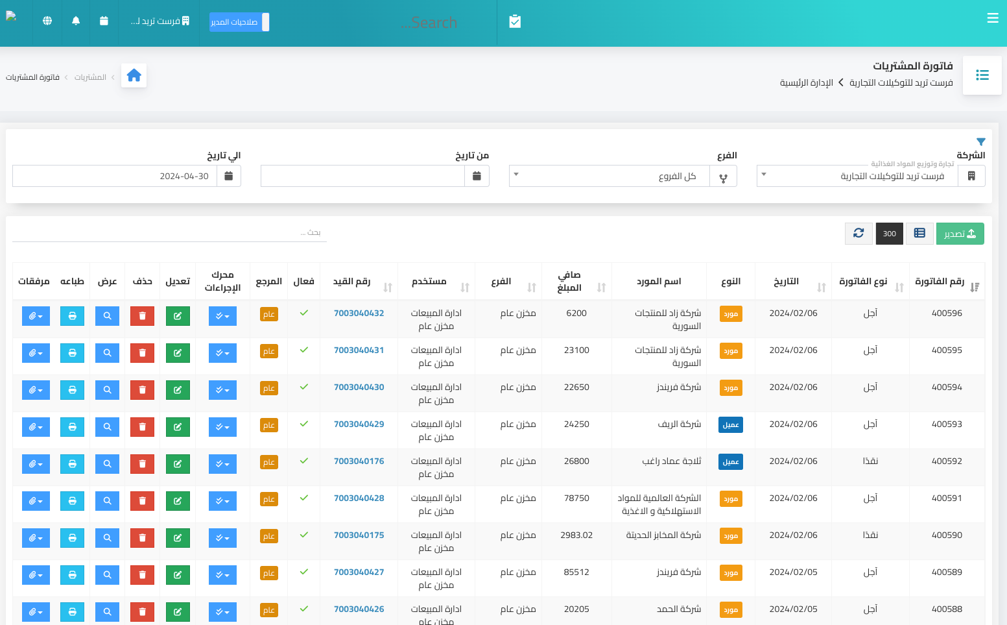
Task: Open the 'من تاريخ' calendar picker icon
Action: click(477, 176)
